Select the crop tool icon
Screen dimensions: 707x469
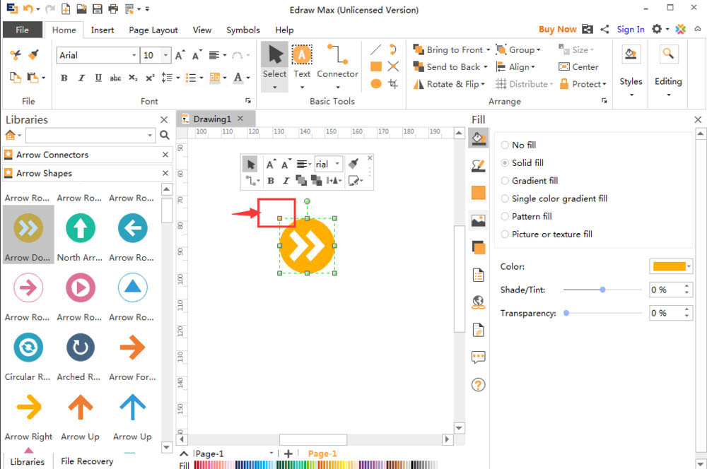point(393,84)
